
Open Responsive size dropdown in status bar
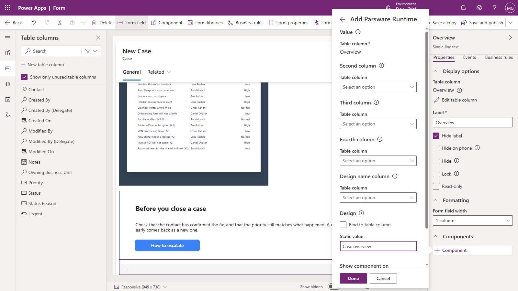click(165, 287)
